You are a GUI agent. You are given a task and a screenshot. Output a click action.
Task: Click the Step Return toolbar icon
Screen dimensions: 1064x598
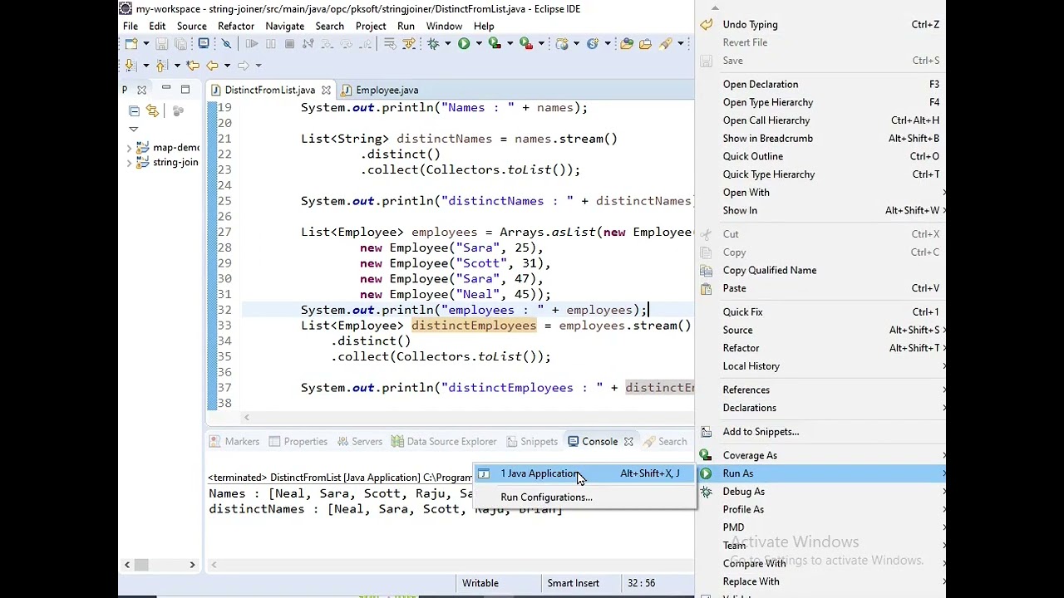click(x=365, y=43)
